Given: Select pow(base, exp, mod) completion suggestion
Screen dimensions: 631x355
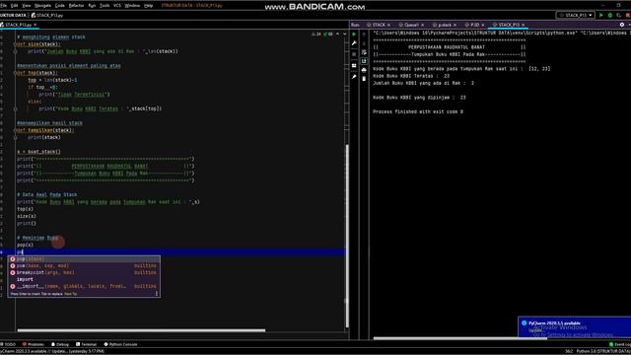Looking at the screenshot, I should [84, 266].
